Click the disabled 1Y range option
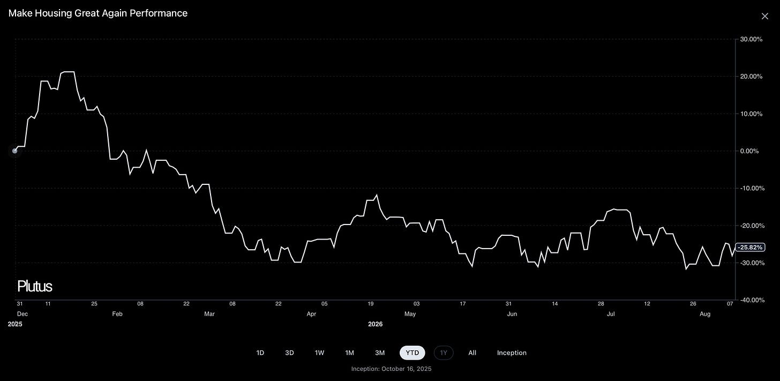The width and height of the screenshot is (780, 381). pos(444,353)
